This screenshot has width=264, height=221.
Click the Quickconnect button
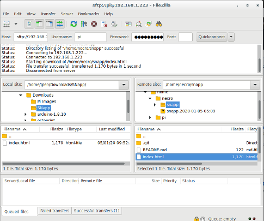coord(212,37)
